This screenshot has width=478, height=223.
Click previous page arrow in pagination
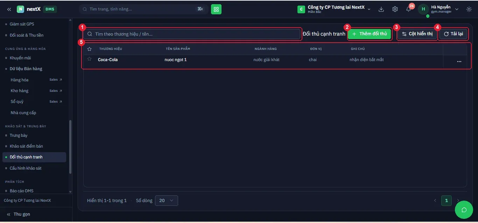[x=435, y=201]
